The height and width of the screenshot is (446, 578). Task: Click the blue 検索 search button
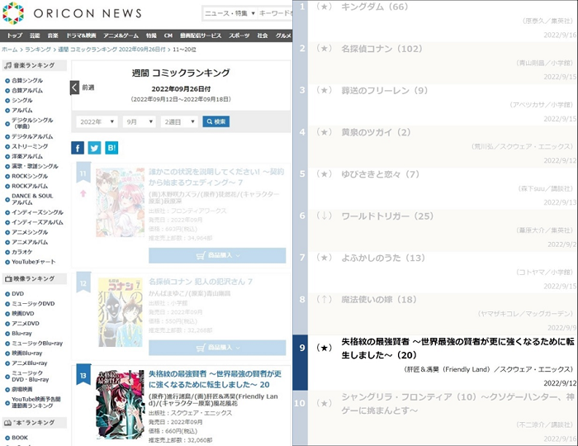point(216,121)
